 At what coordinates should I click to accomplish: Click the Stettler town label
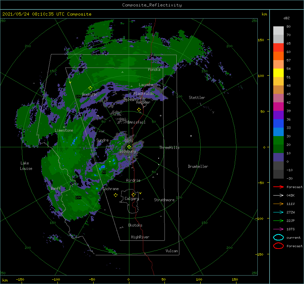click(x=197, y=98)
